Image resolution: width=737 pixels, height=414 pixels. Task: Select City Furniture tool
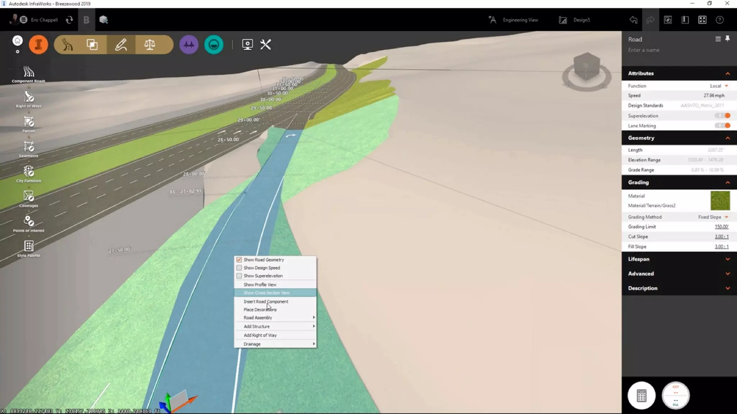(28, 174)
